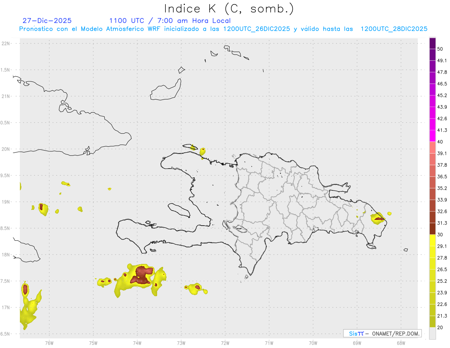Click the bright yellow swatch between 29.1 and 30
The height and width of the screenshot is (348, 450).
click(432, 240)
